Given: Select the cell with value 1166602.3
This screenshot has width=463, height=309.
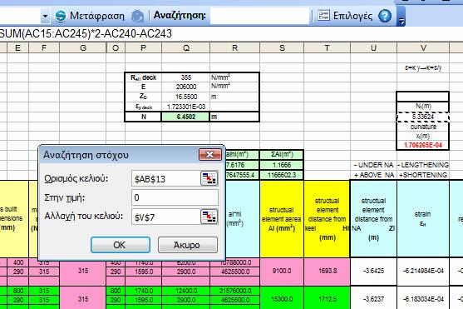Looking at the screenshot, I should coord(282,175).
